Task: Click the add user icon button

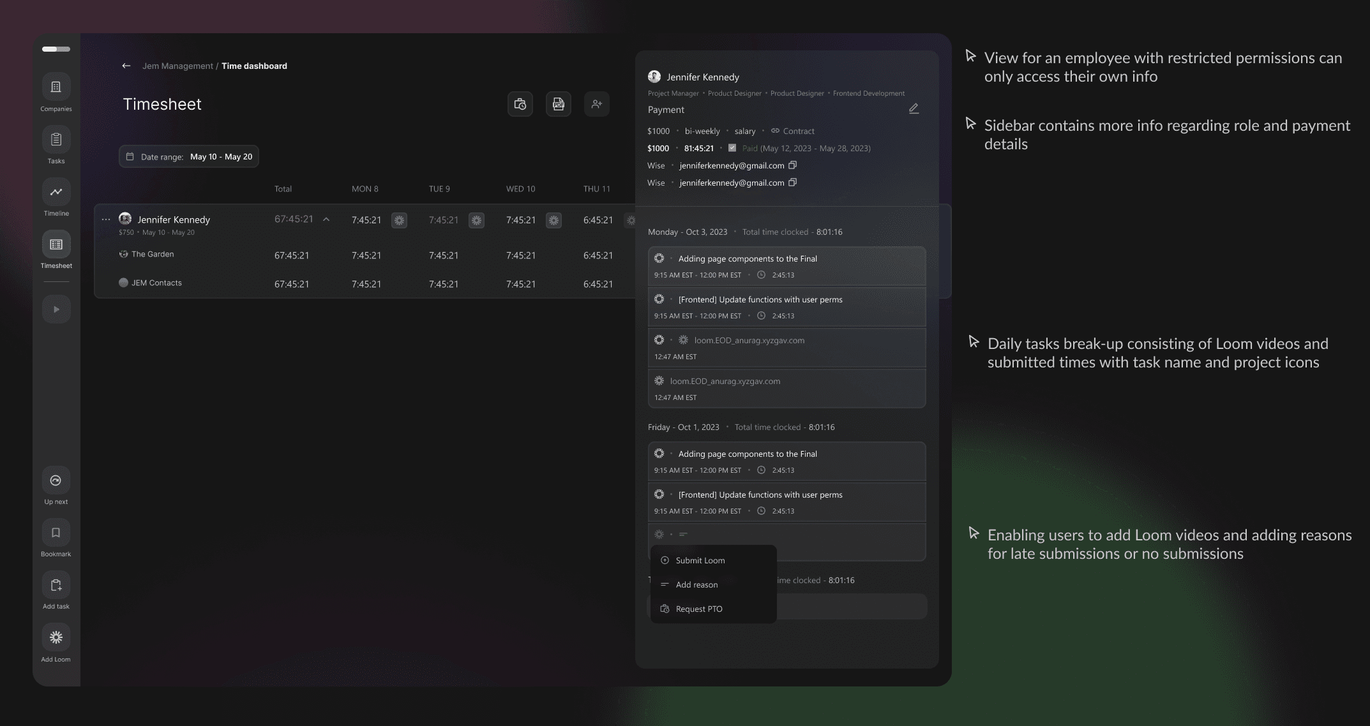Action: [x=596, y=104]
